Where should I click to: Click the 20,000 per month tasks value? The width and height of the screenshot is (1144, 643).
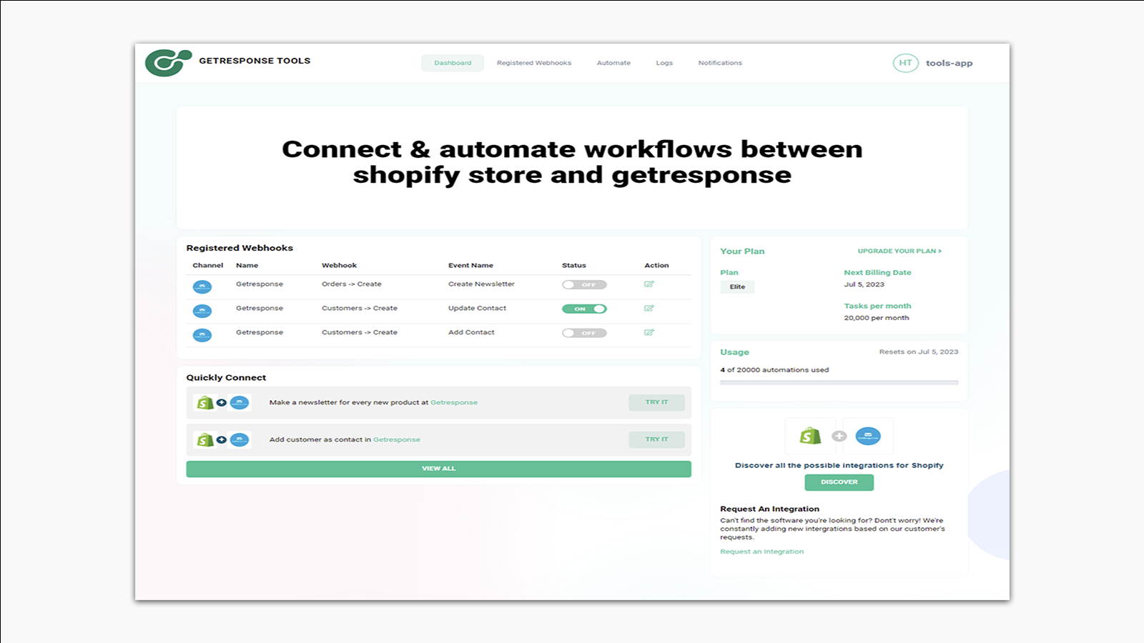point(877,318)
